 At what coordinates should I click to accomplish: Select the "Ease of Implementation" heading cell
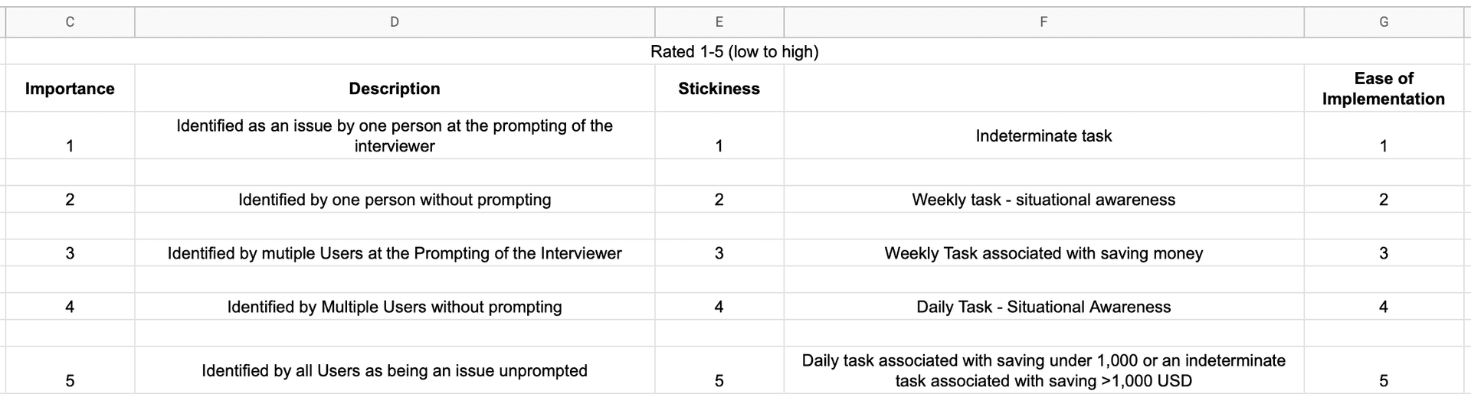point(1383,89)
